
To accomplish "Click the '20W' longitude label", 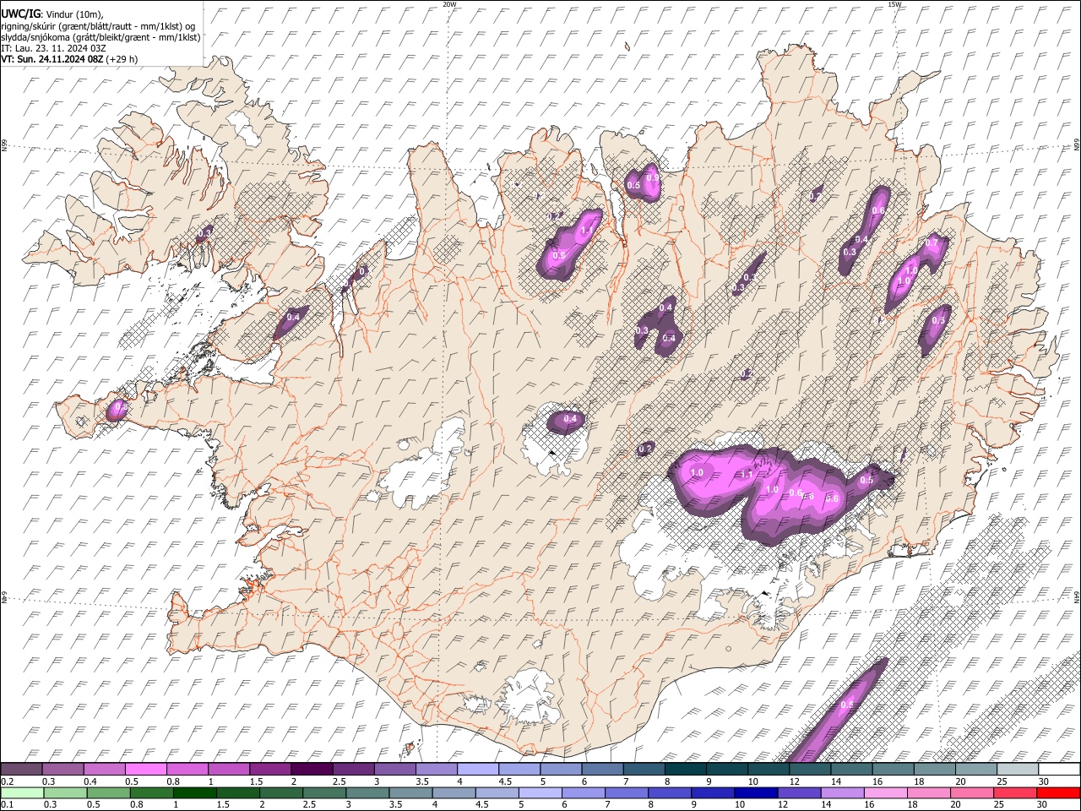I will point(449,4).
